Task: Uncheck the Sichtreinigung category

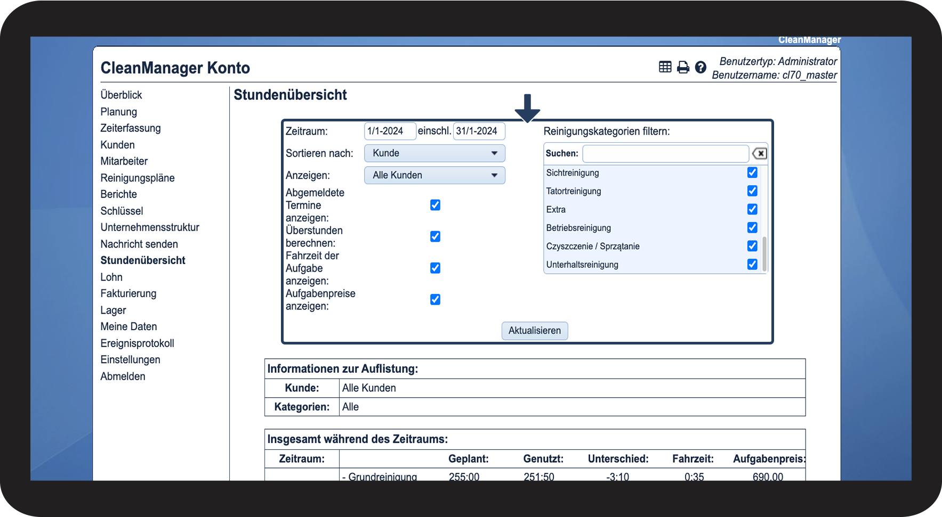Action: [x=752, y=173]
